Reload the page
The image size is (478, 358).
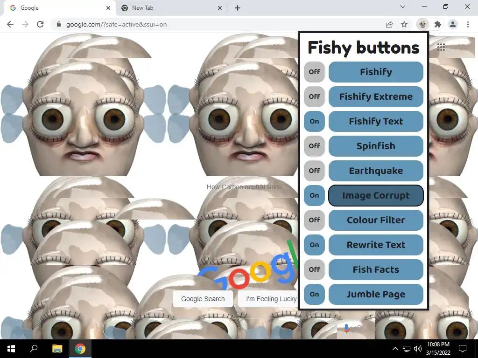pos(40,24)
